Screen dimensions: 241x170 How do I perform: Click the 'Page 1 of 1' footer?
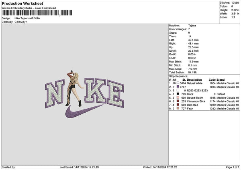[233, 167]
